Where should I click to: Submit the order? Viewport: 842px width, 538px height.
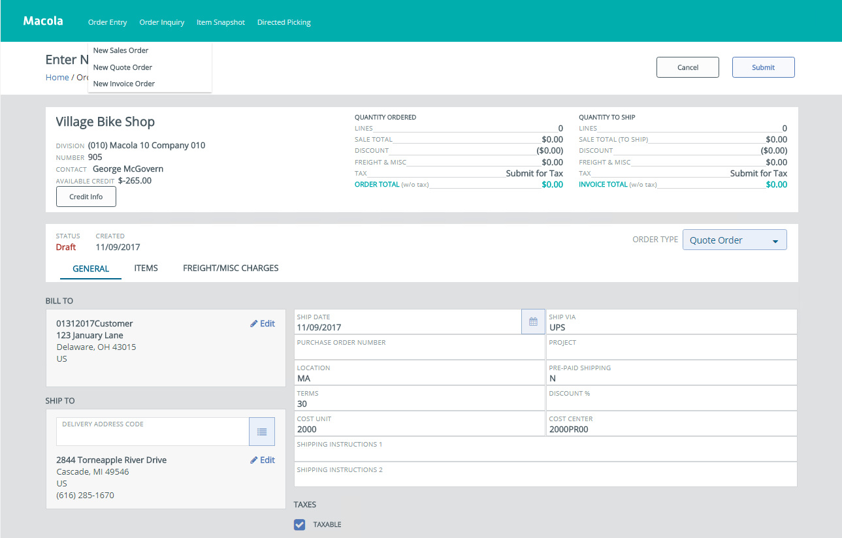tap(763, 67)
